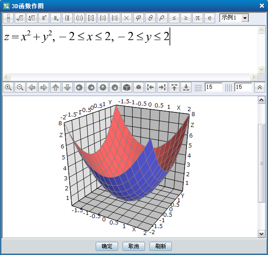Insert the less-than-or-equal symbol
268x255 pixels.
point(174,18)
